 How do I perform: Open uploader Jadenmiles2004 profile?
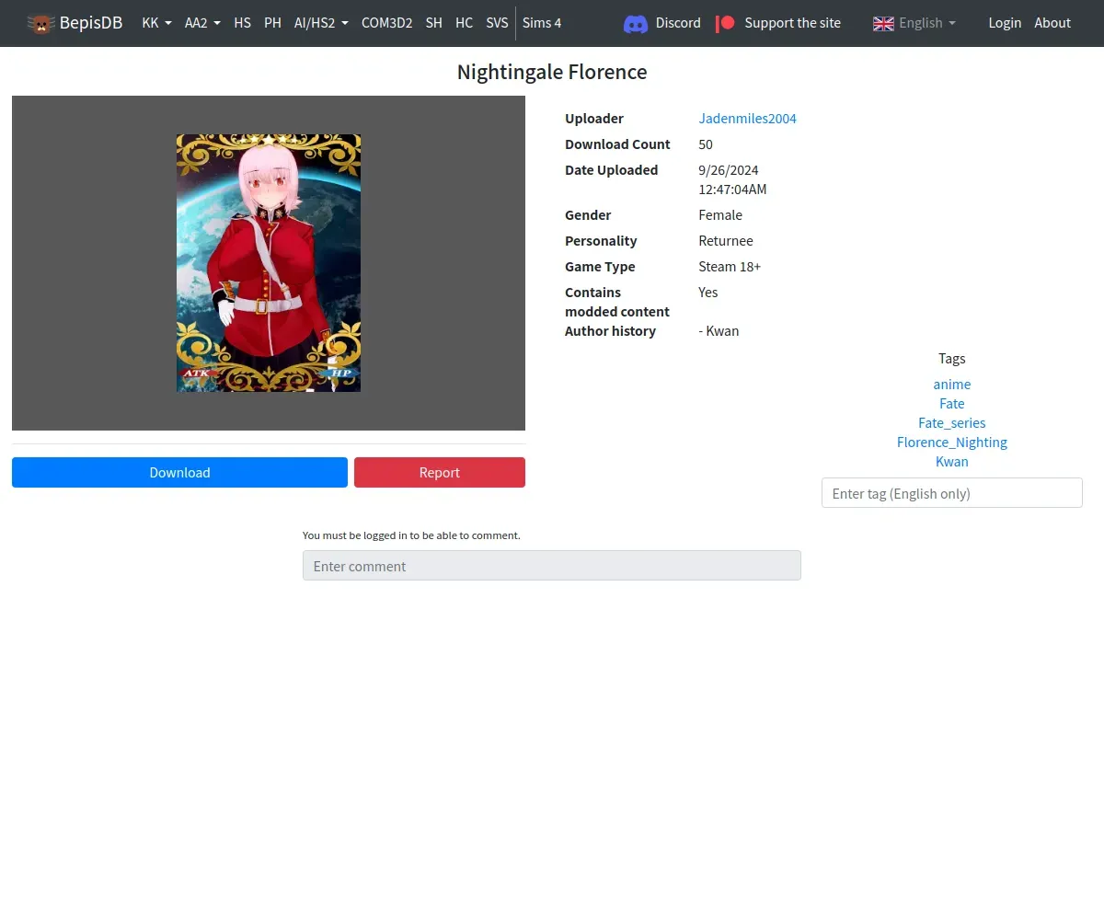click(748, 119)
